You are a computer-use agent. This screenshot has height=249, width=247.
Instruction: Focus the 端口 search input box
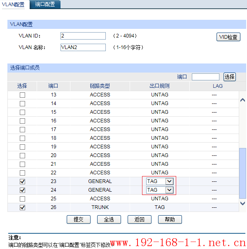click(x=205, y=77)
